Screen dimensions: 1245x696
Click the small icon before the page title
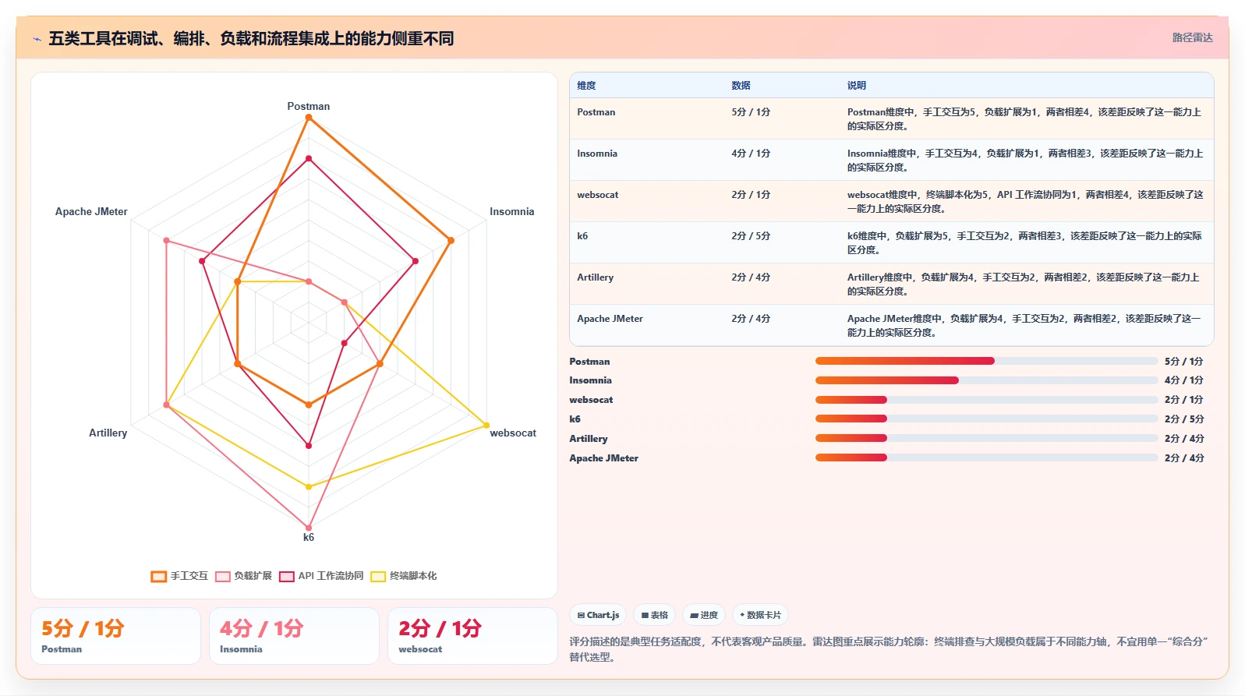pos(37,38)
